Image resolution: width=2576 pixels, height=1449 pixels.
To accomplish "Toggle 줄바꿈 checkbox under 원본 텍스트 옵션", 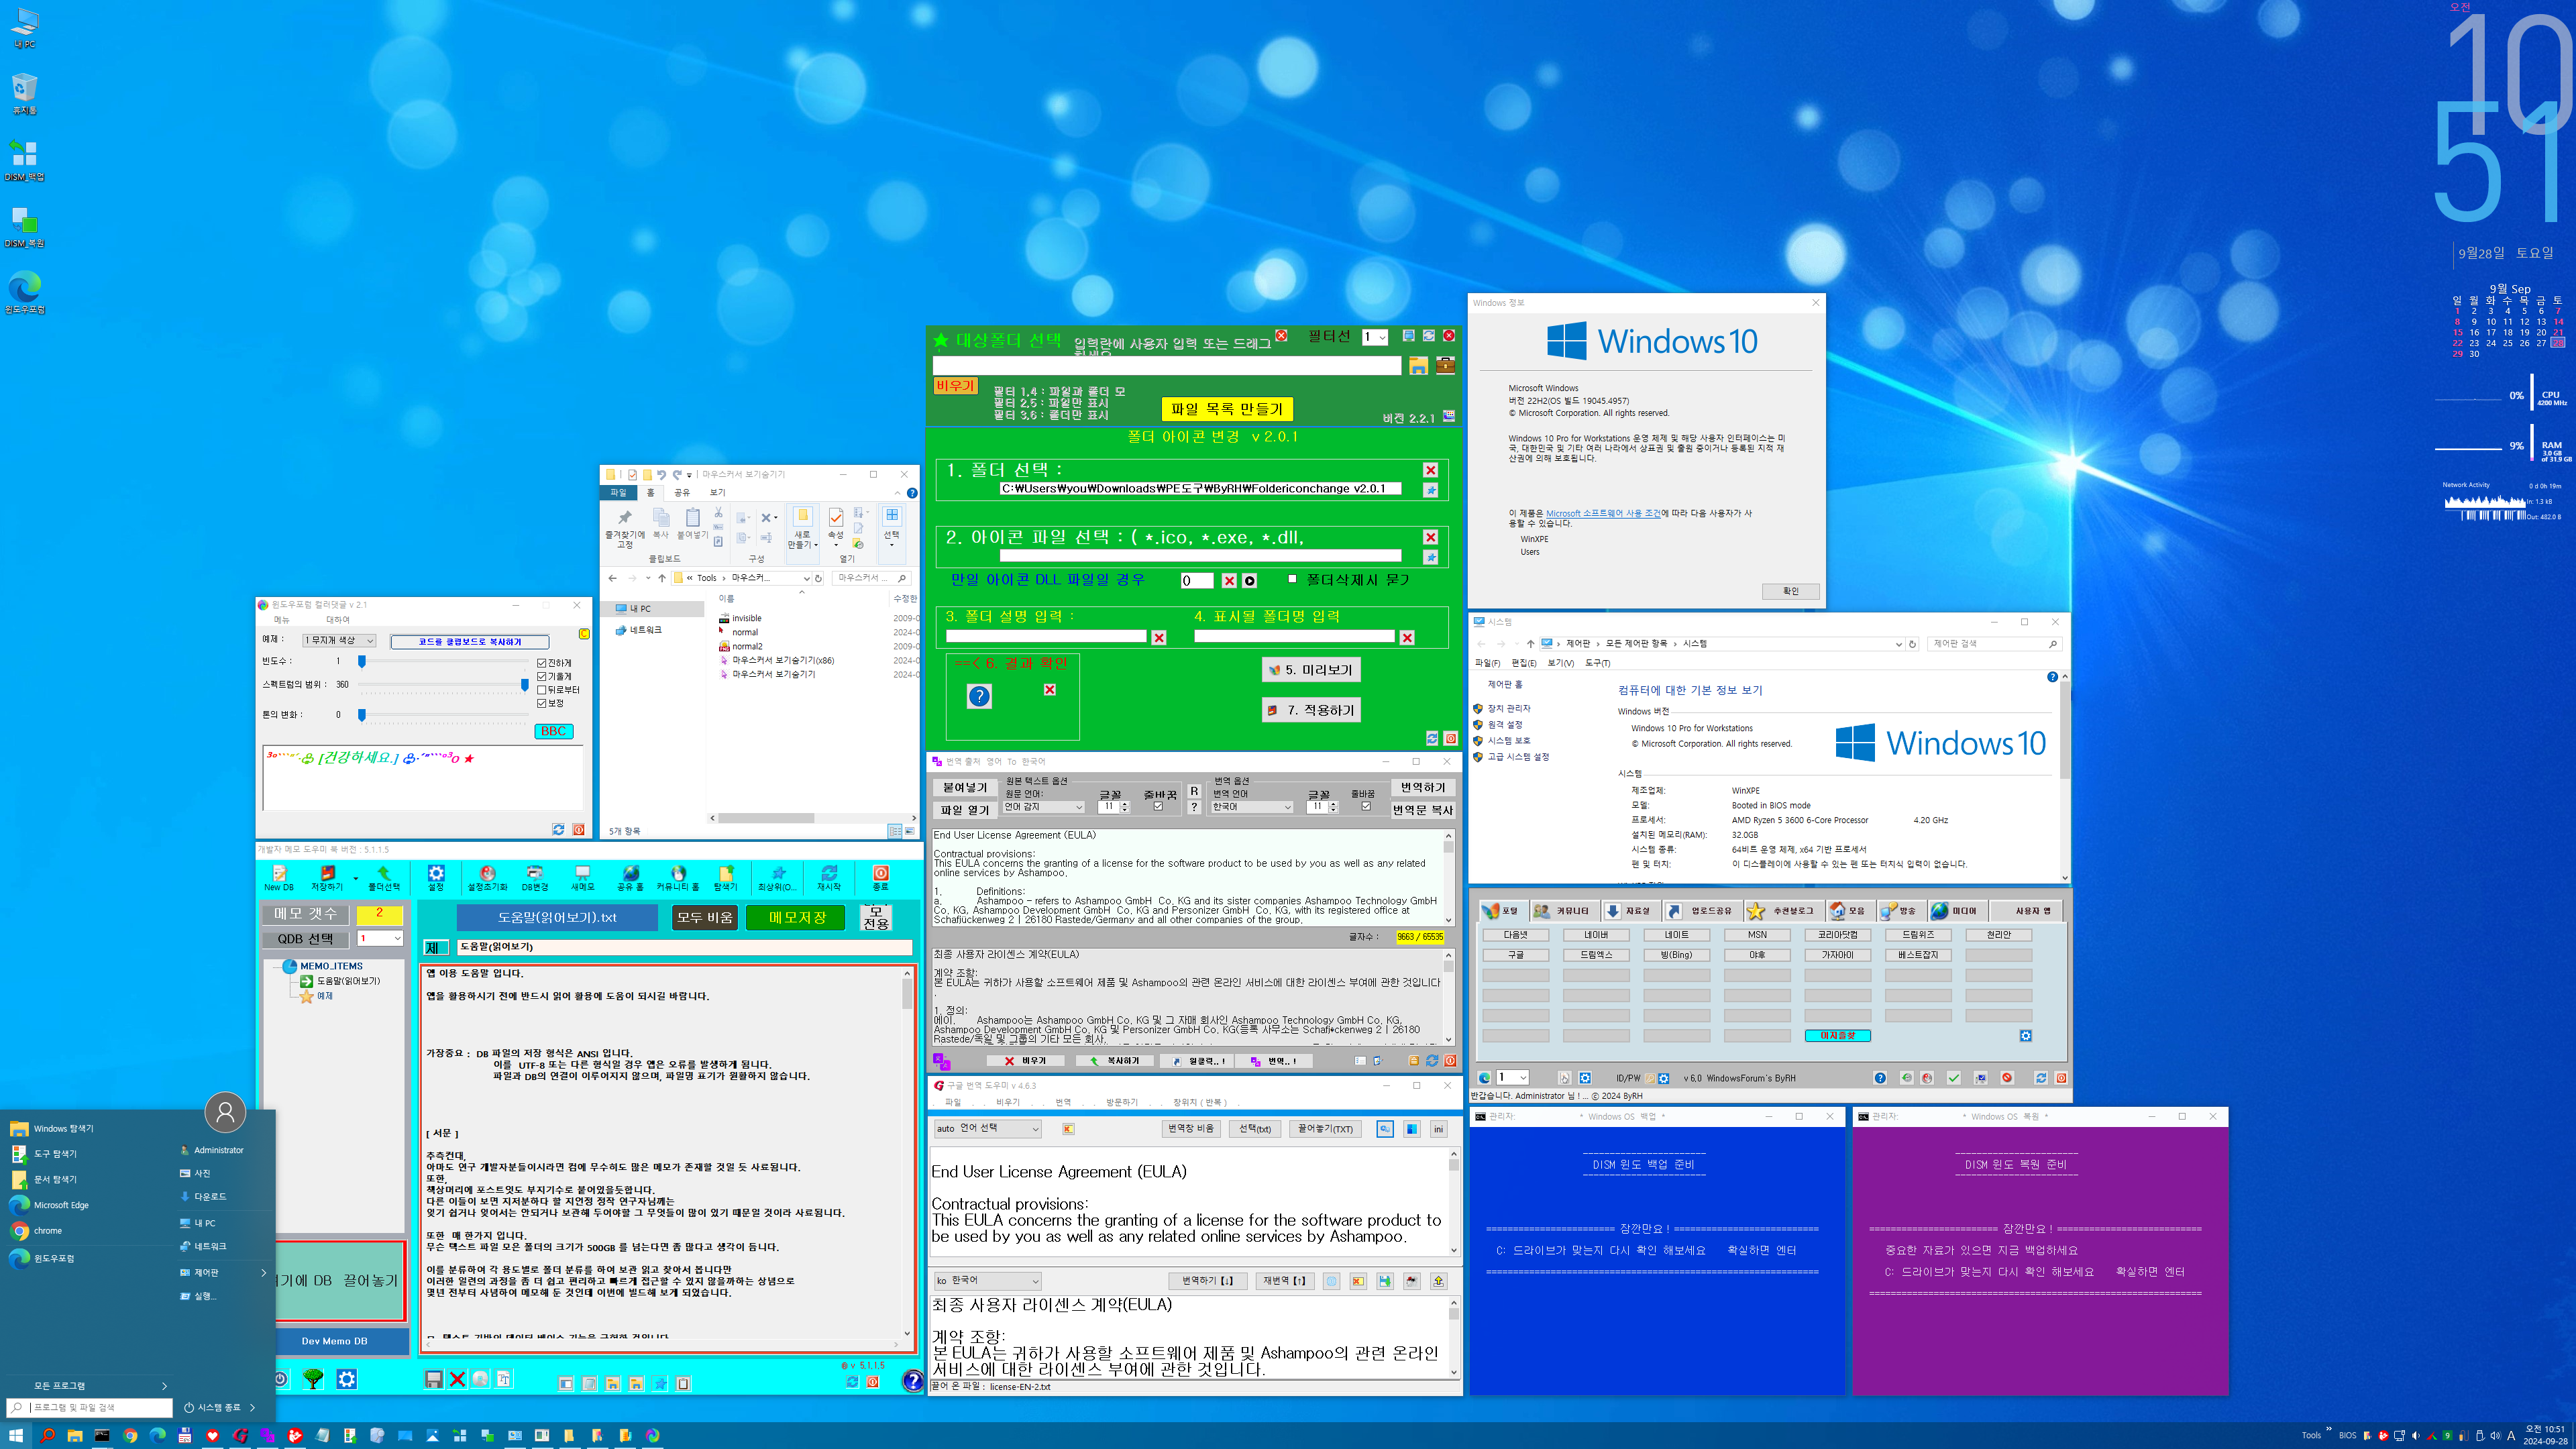I will [x=1158, y=807].
